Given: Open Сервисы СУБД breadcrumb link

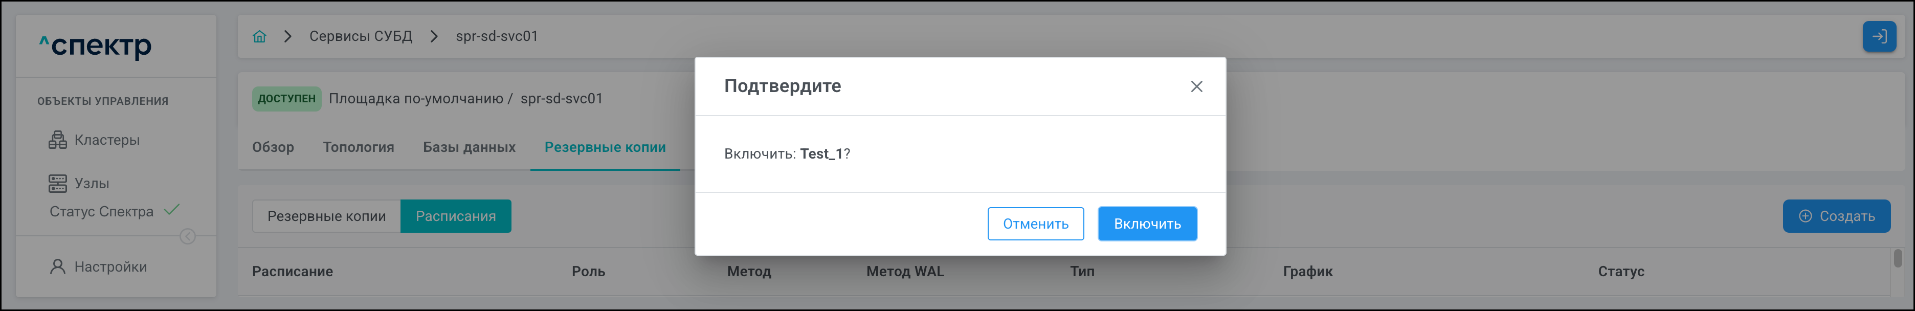Looking at the screenshot, I should pyautogui.click(x=361, y=36).
